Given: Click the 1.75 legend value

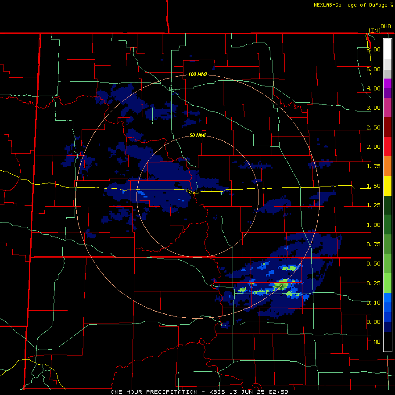Looking at the screenshot, I should pos(373,166).
